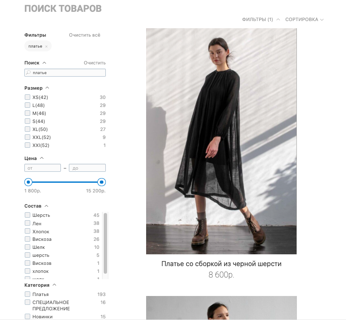Check the XL(50) size option

27,129
